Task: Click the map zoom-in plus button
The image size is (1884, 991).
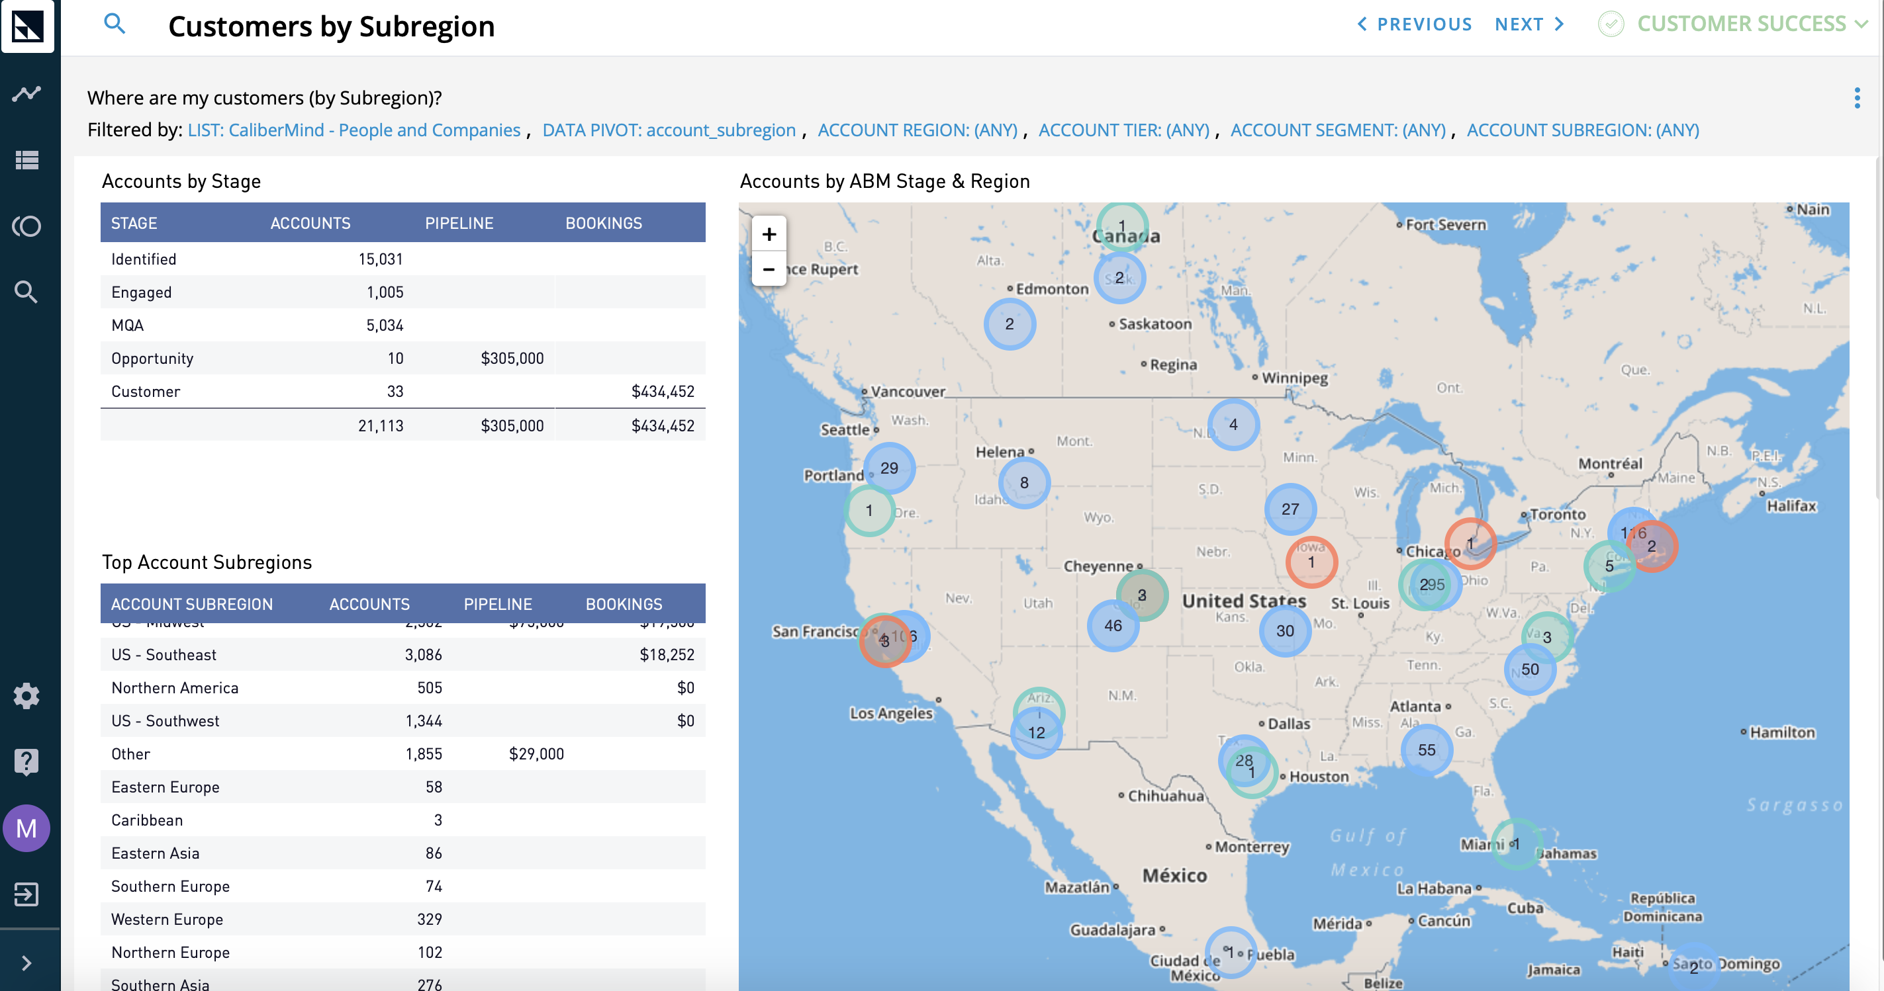Action: click(770, 234)
